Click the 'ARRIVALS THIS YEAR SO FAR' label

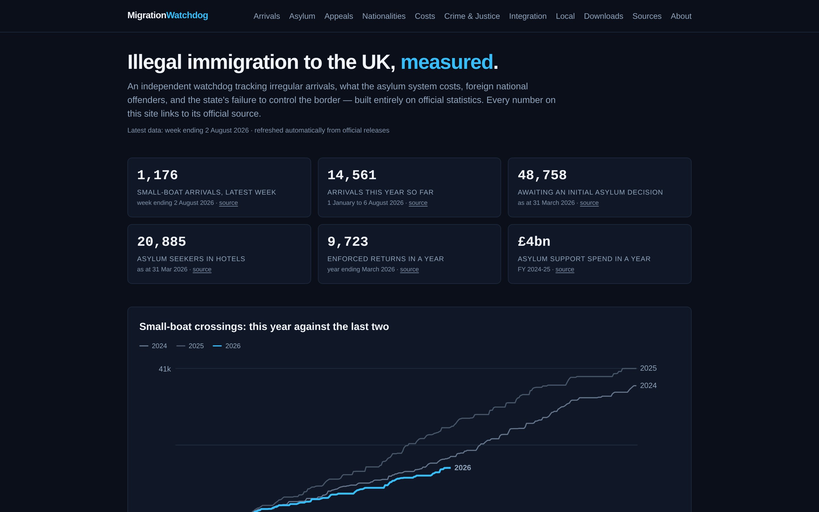point(380,192)
